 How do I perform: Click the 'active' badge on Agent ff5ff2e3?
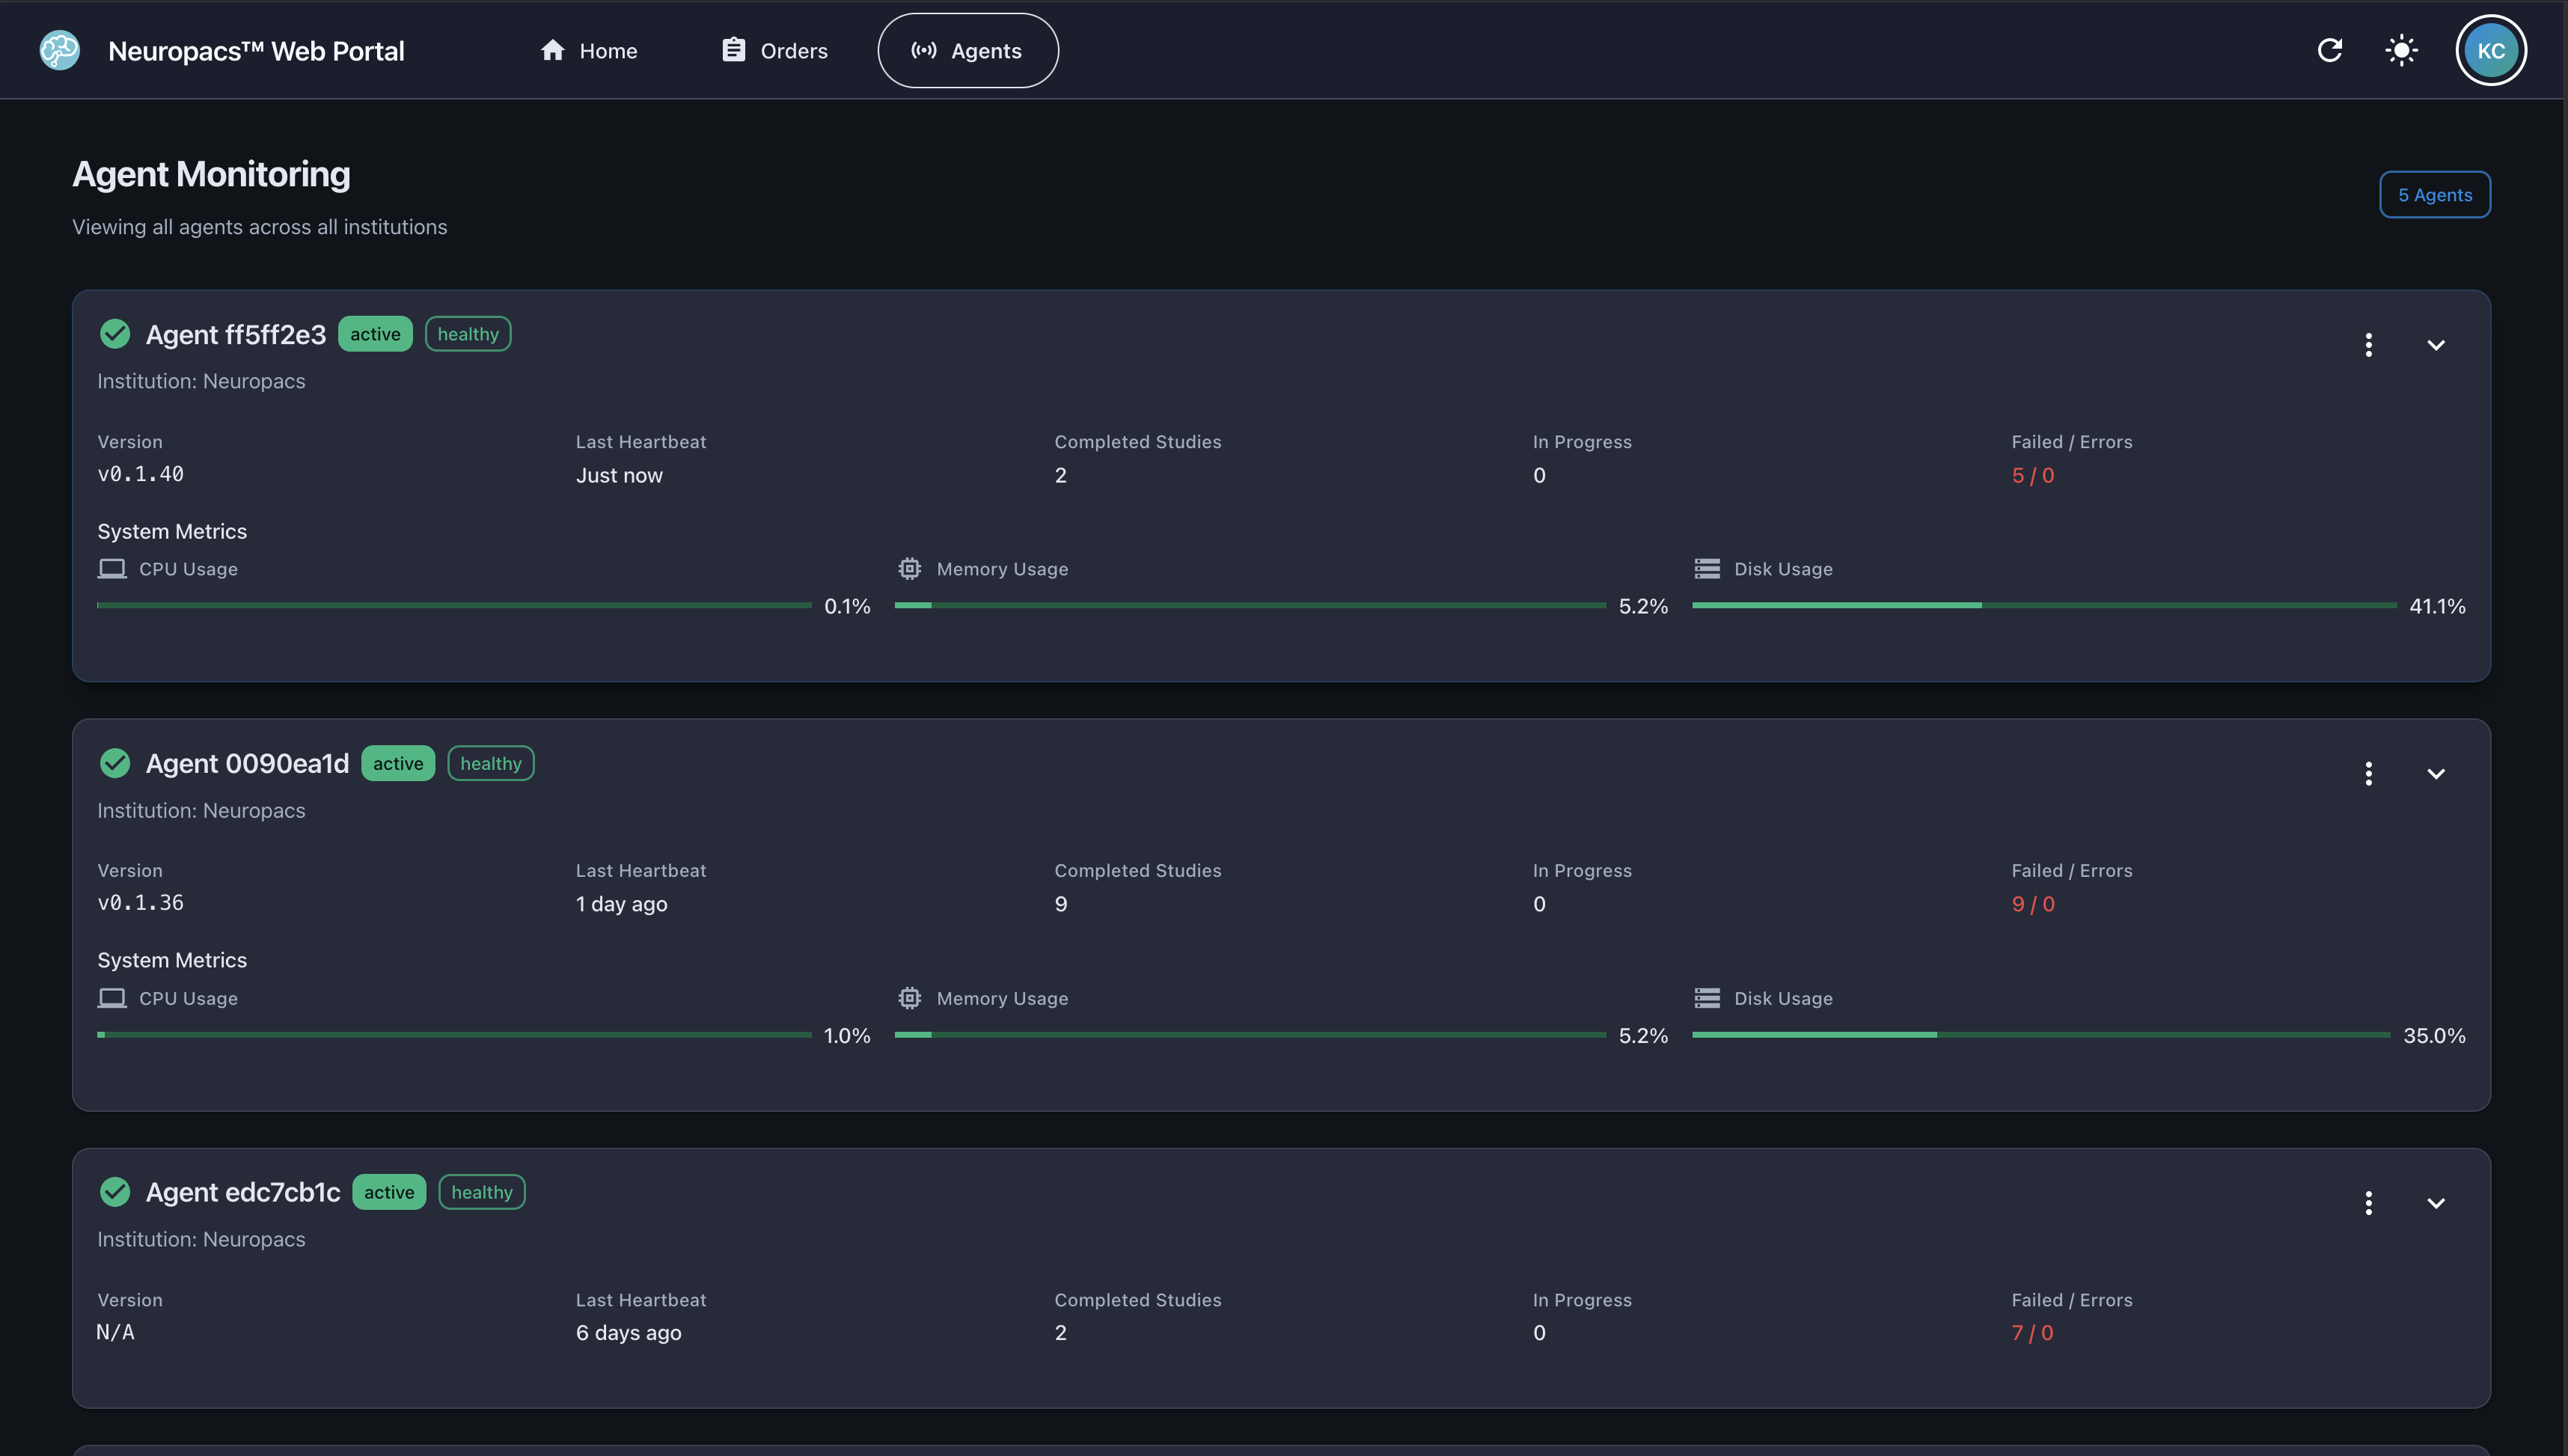[375, 333]
